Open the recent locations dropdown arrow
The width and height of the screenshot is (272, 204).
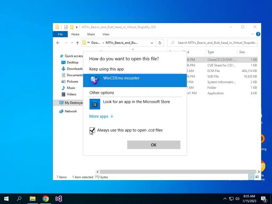coord(72,43)
